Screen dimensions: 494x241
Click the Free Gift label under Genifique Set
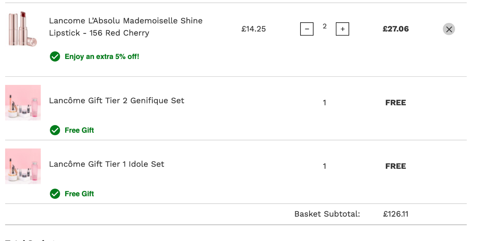point(79,130)
